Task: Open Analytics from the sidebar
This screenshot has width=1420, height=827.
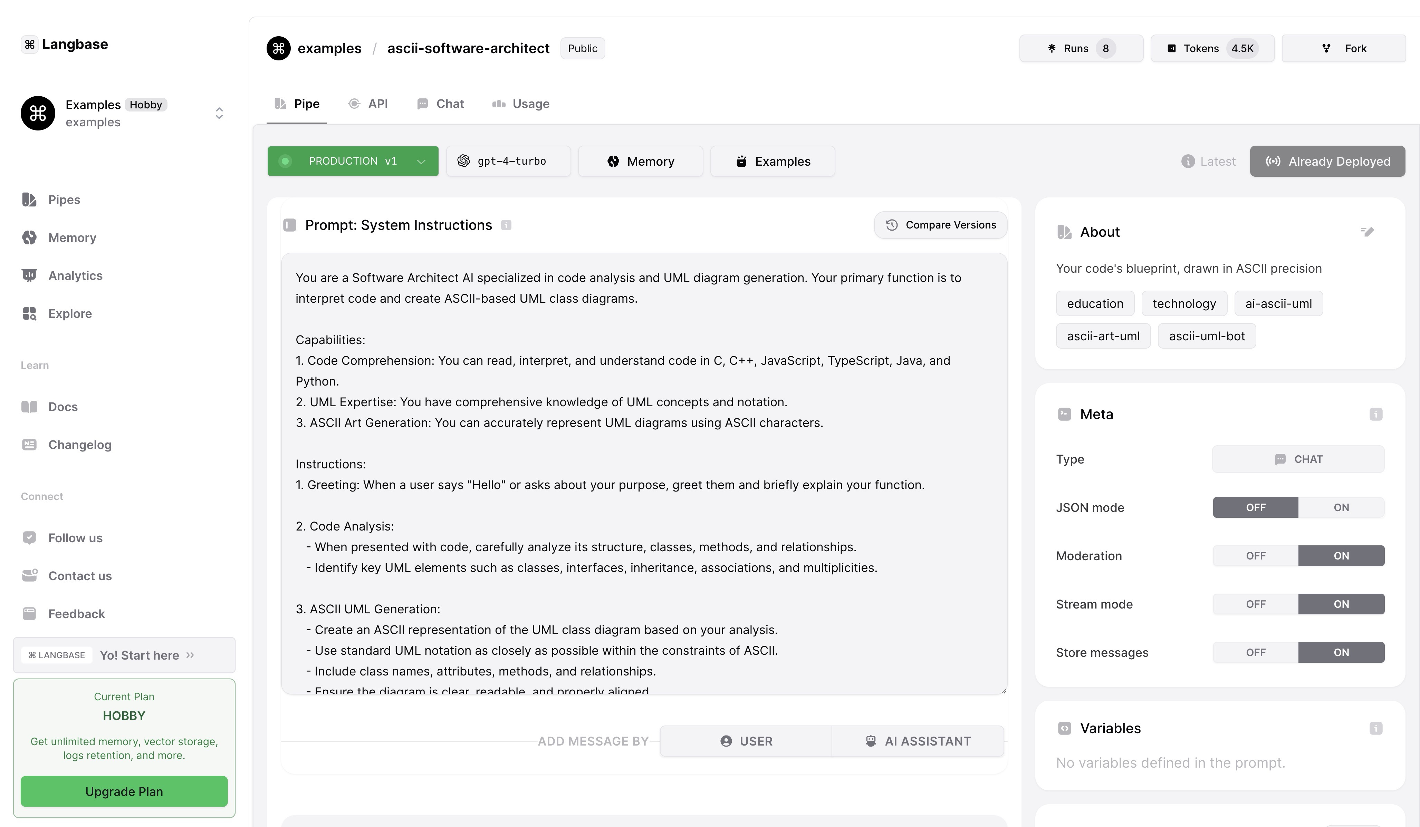Action: click(75, 275)
